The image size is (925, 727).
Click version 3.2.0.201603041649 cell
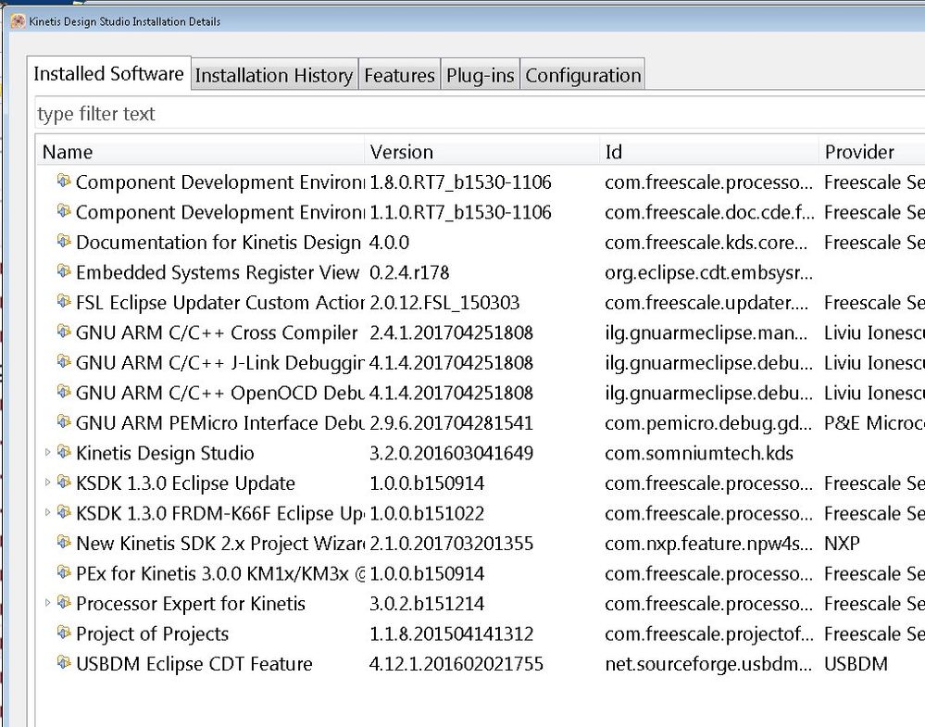451,453
